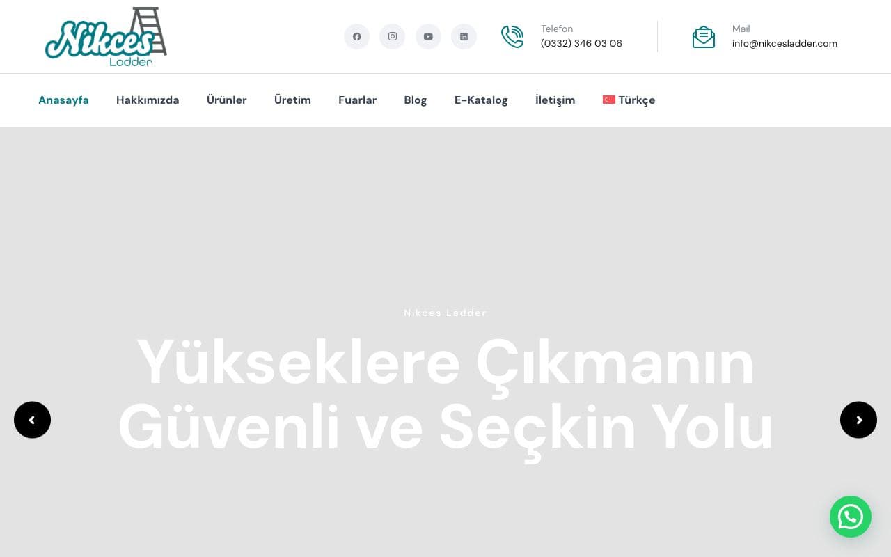
Task: Click the 'Nikces Ladder' slide subtitle
Action: 445,313
